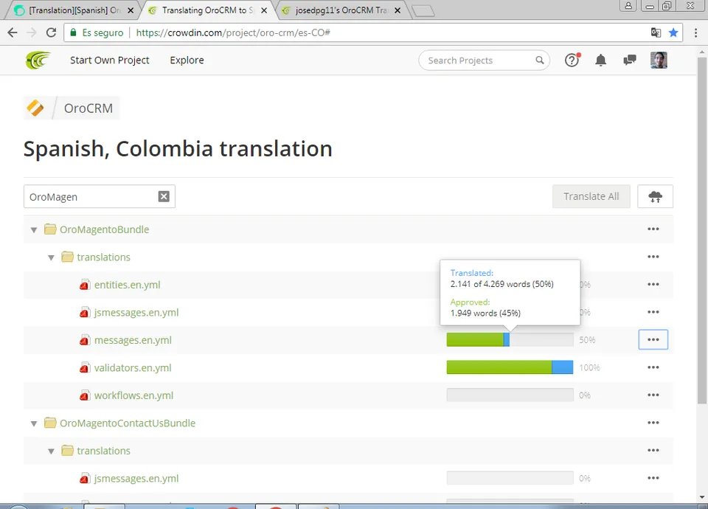708x509 pixels.
Task: Switch to josedpg11's OroCRM tab
Action: click(x=340, y=10)
